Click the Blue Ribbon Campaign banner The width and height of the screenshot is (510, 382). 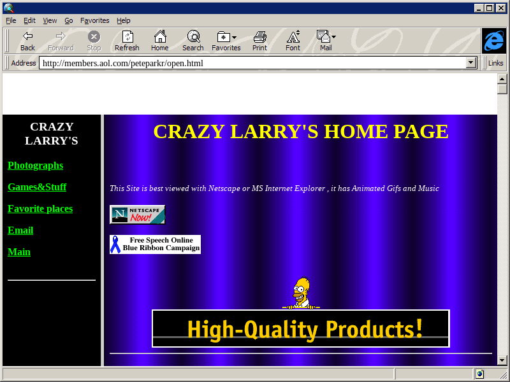tap(155, 244)
